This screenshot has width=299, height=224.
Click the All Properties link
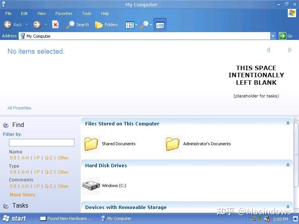19,108
